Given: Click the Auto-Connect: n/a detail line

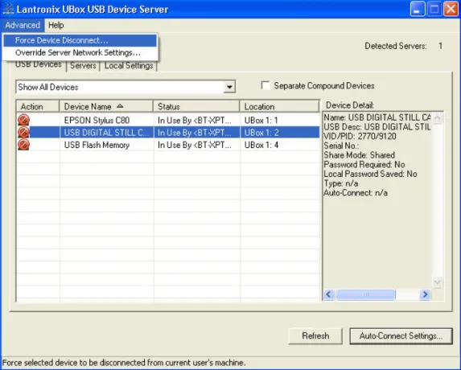Looking at the screenshot, I should click(356, 193).
